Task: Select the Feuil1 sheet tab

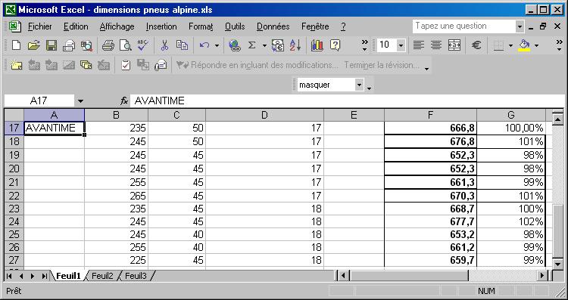Action: 68,276
